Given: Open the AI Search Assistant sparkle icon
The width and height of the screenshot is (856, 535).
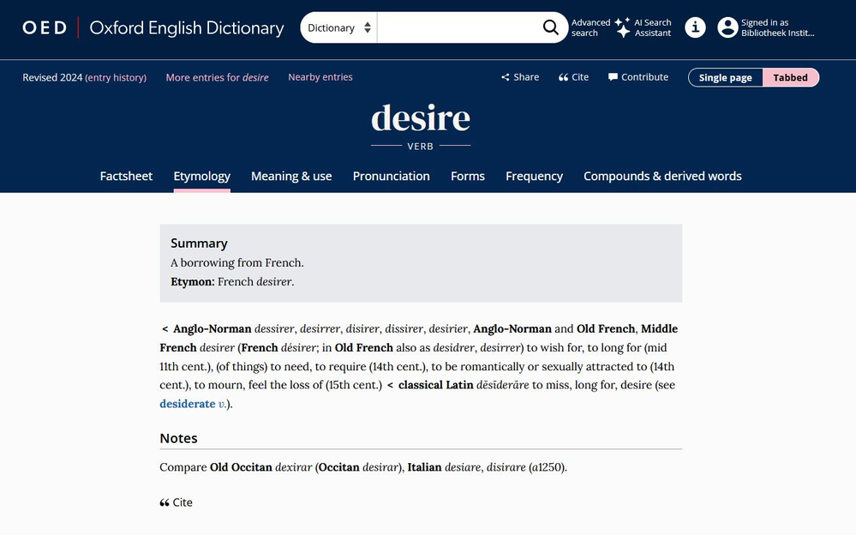Looking at the screenshot, I should point(623,27).
